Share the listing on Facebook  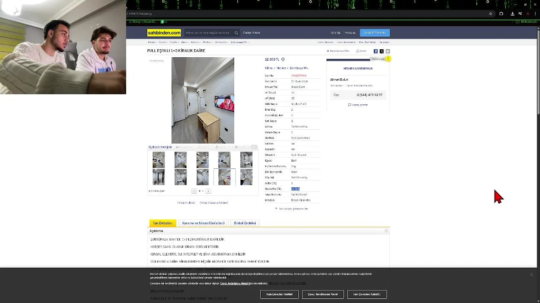click(x=375, y=51)
